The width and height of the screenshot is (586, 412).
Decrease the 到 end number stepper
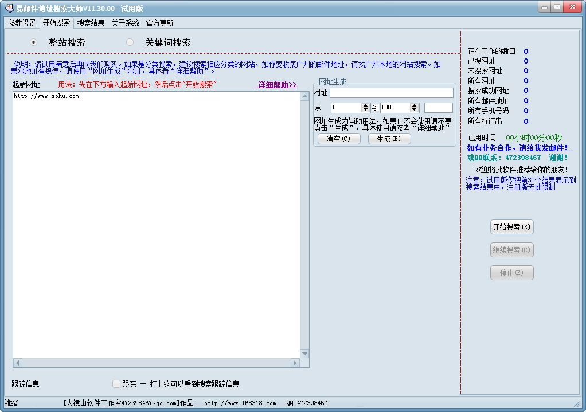point(414,110)
